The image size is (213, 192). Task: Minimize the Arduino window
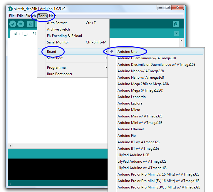click(160, 8)
